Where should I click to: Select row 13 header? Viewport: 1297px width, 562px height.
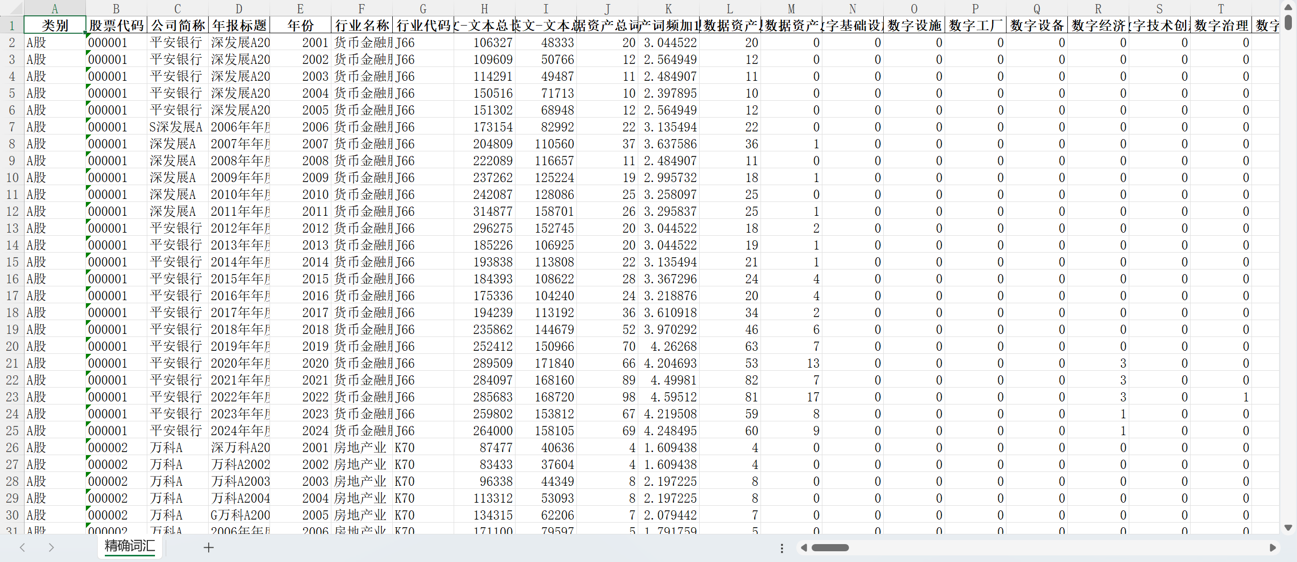12,228
